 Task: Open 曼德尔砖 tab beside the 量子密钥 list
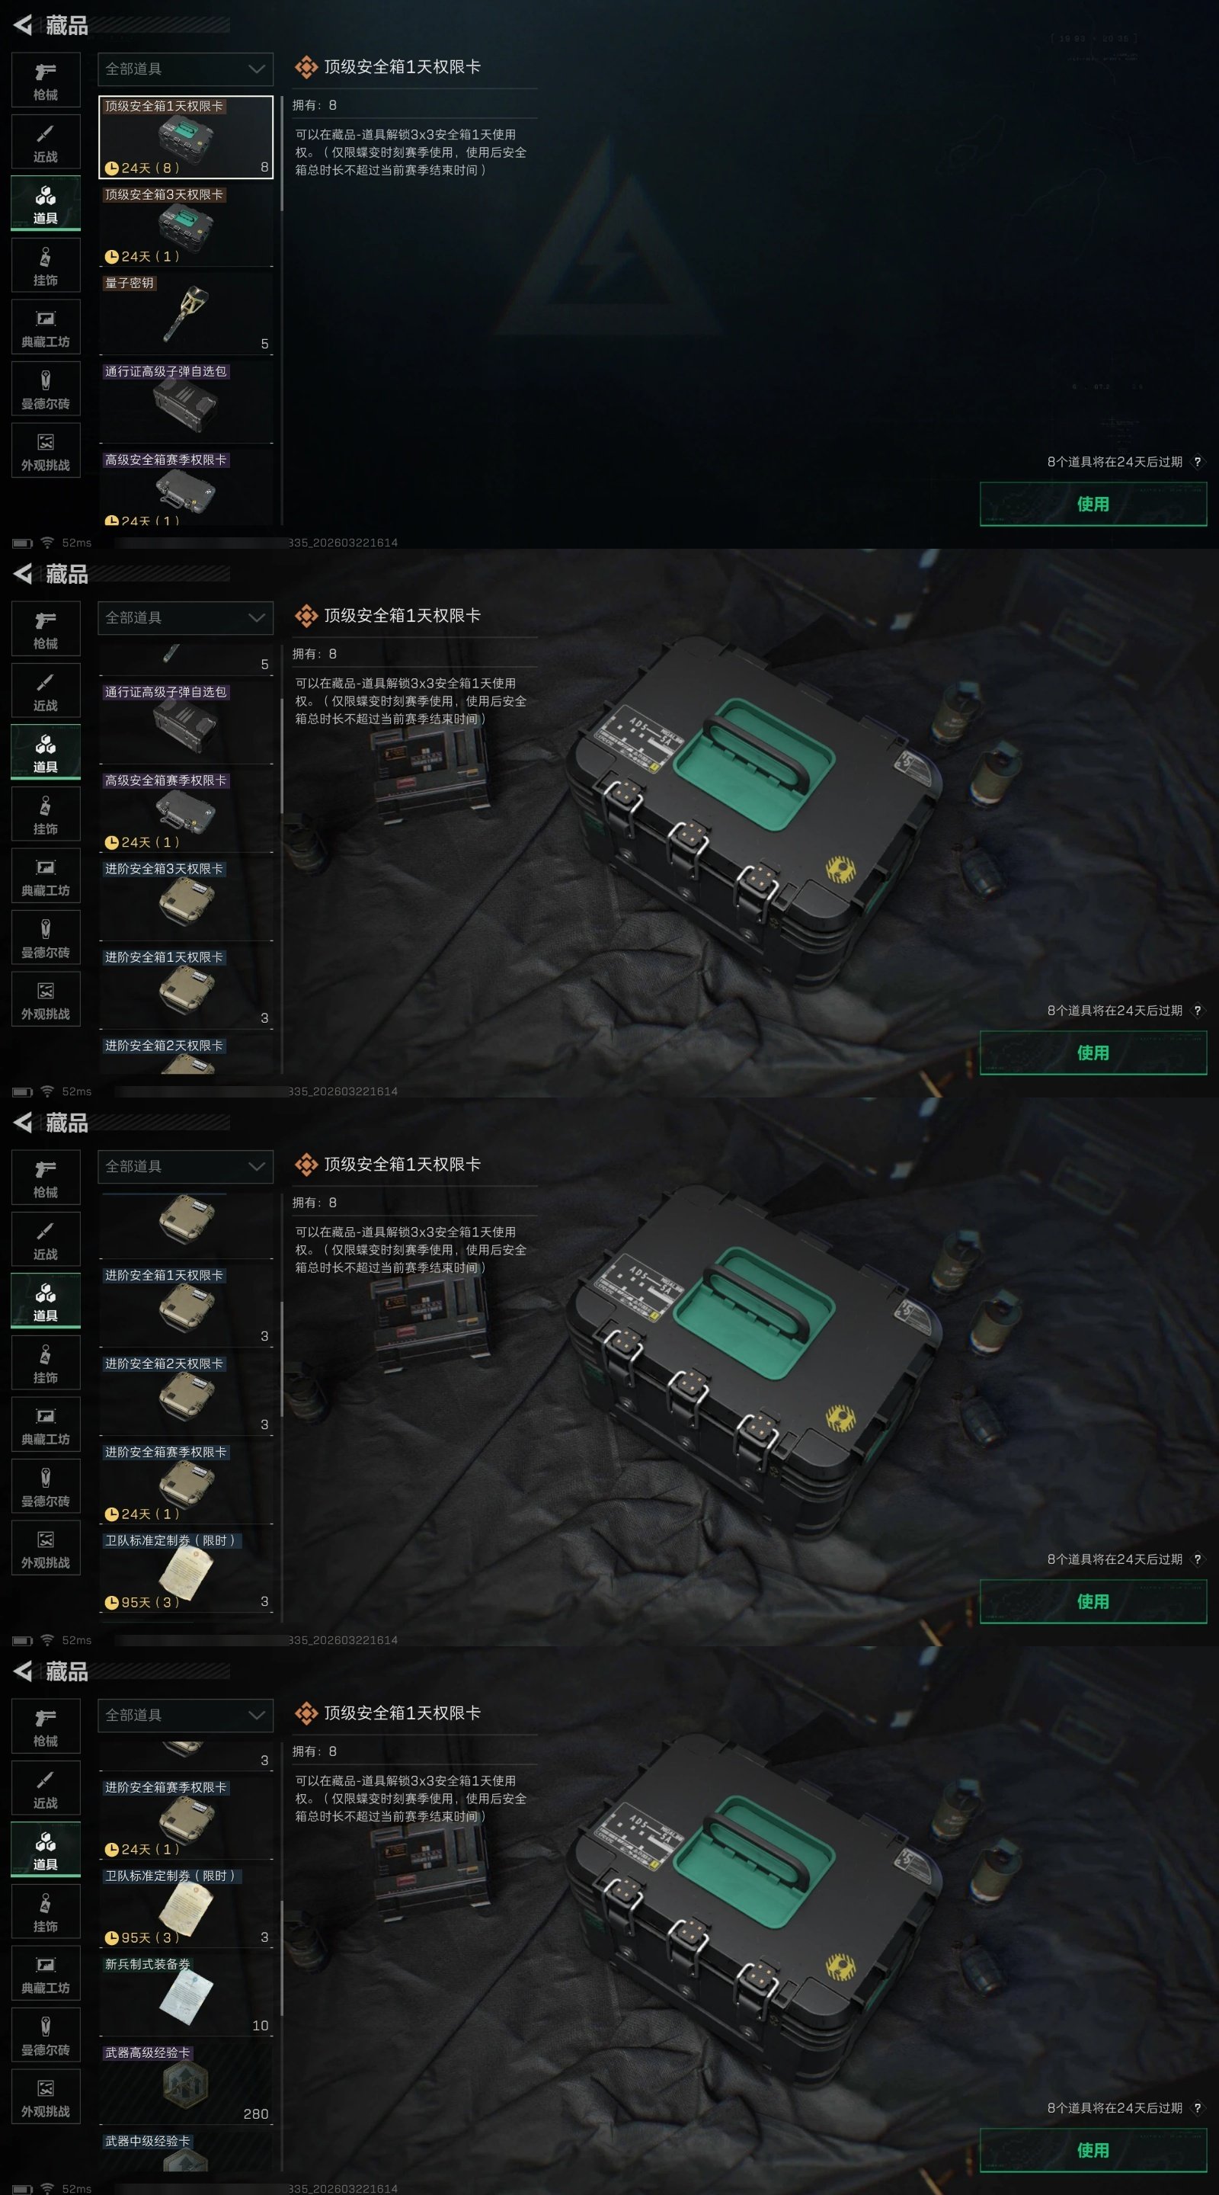46,389
